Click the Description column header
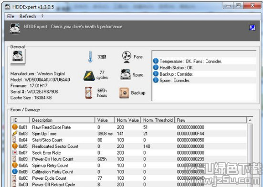The image size is (263, 187). [62, 120]
